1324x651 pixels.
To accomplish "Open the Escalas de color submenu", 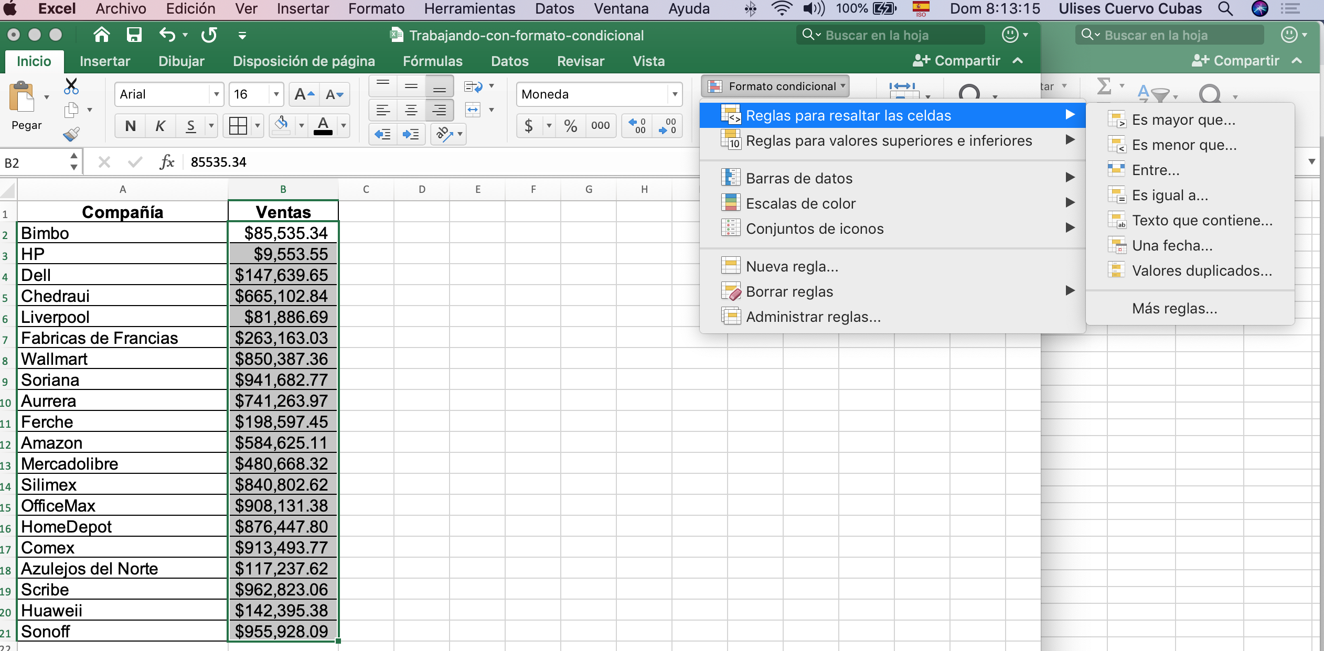I will pyautogui.click(x=892, y=203).
